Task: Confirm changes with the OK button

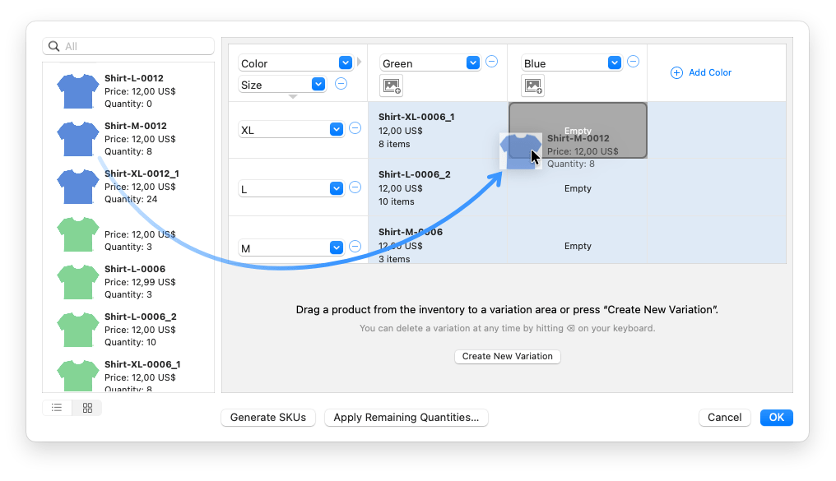Action: [776, 417]
